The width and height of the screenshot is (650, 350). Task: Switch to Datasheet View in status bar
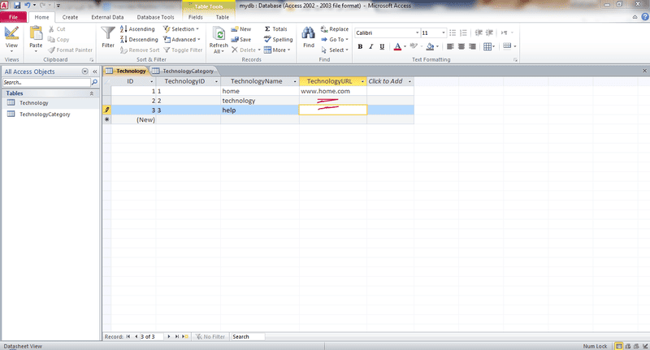tap(618, 346)
